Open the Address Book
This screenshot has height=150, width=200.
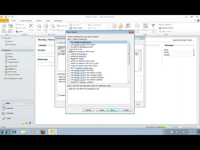(x=166, y=28)
